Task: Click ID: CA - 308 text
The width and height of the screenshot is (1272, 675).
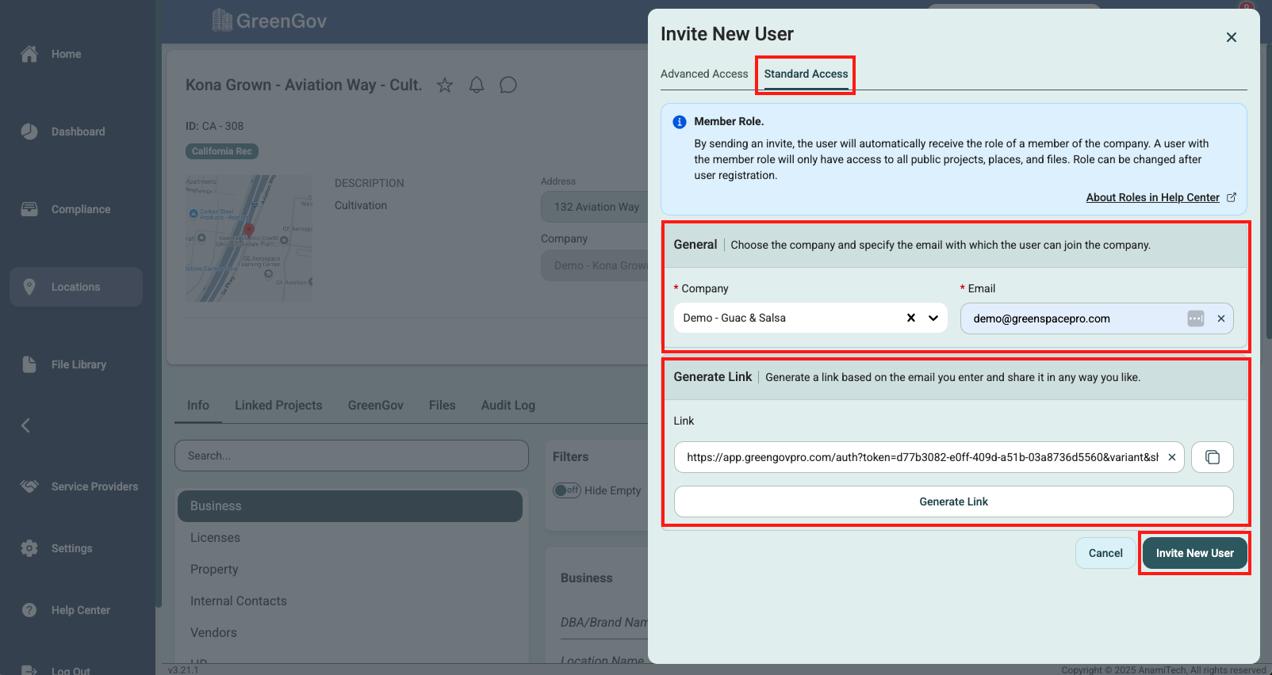Action: tap(215, 126)
